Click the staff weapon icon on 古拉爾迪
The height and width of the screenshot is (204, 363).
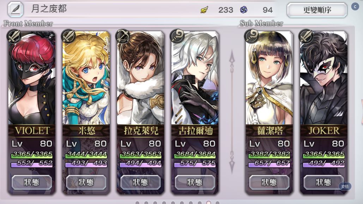coord(177,36)
